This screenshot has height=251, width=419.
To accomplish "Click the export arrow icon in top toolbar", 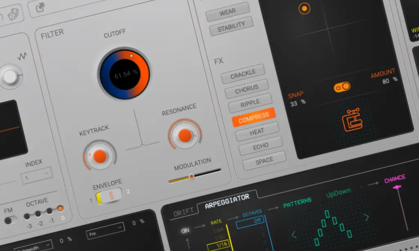I will [40, 7].
